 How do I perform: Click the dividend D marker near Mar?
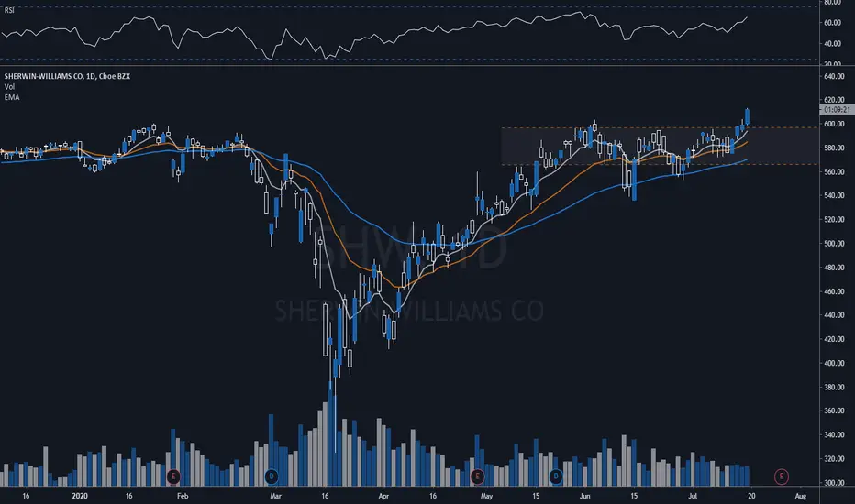coord(271,477)
